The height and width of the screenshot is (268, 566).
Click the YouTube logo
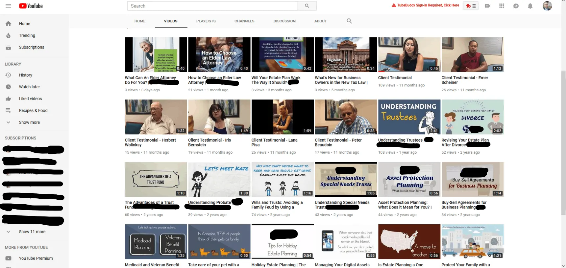click(31, 6)
